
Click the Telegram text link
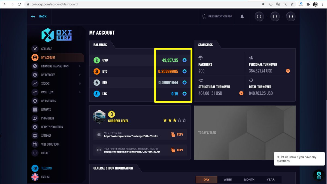coord(47,168)
